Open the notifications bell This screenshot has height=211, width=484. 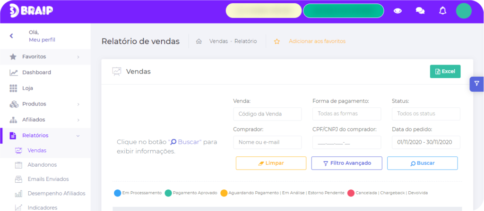pyautogui.click(x=442, y=11)
